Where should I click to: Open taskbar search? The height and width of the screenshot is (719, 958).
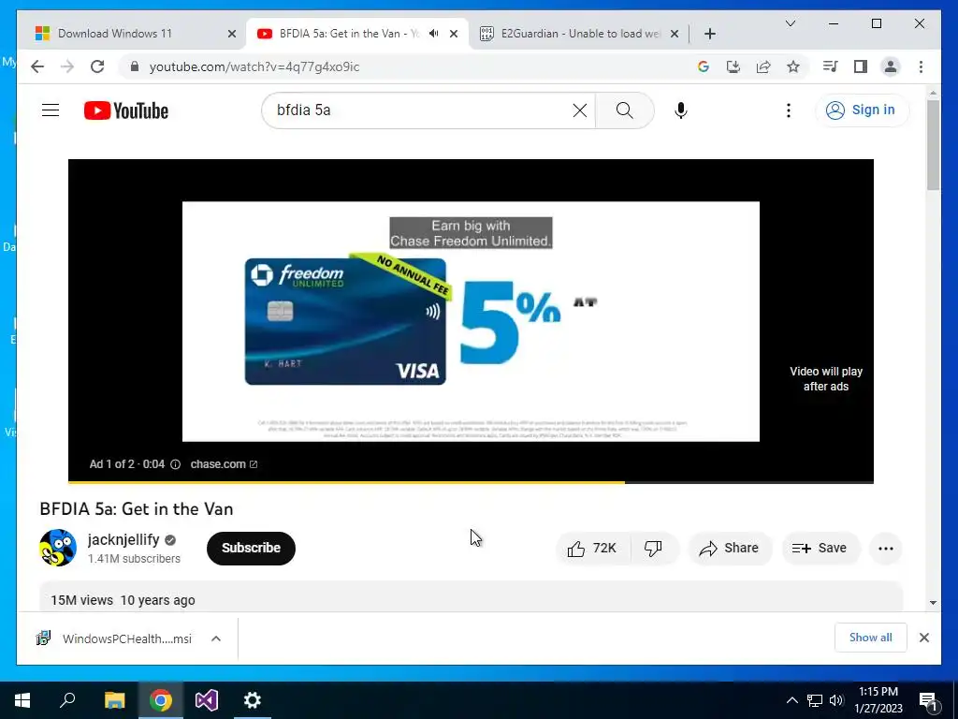[67, 700]
